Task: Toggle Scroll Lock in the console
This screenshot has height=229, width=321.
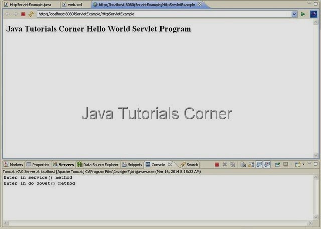Action: pos(251,164)
